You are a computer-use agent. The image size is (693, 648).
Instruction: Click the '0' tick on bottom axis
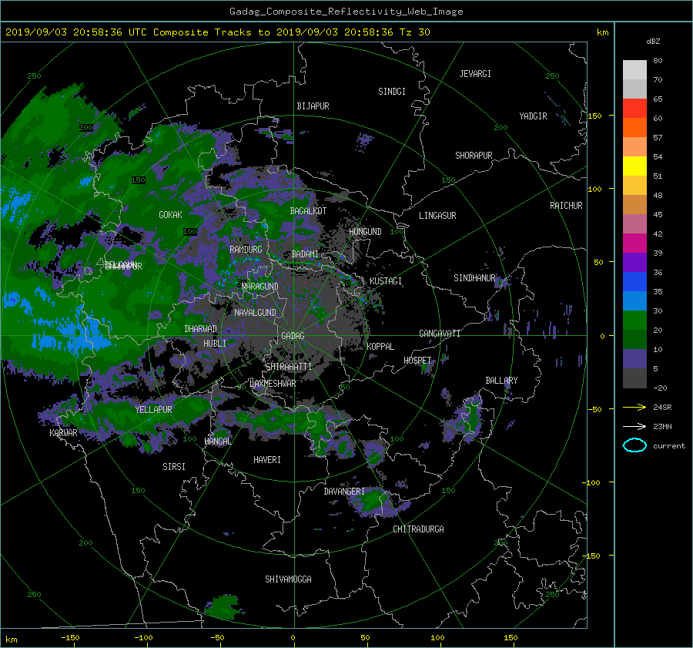pos(293,638)
